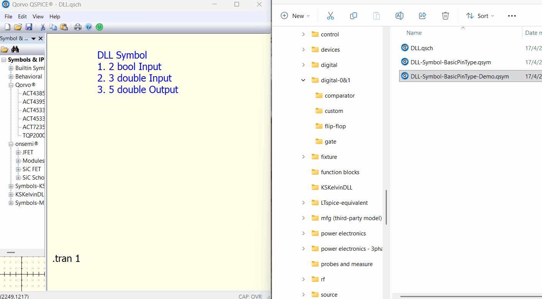Viewport: 542px width, 299px height.
Task: Collapse the digital-0&1 folder chevron
Action: pyautogui.click(x=303, y=80)
